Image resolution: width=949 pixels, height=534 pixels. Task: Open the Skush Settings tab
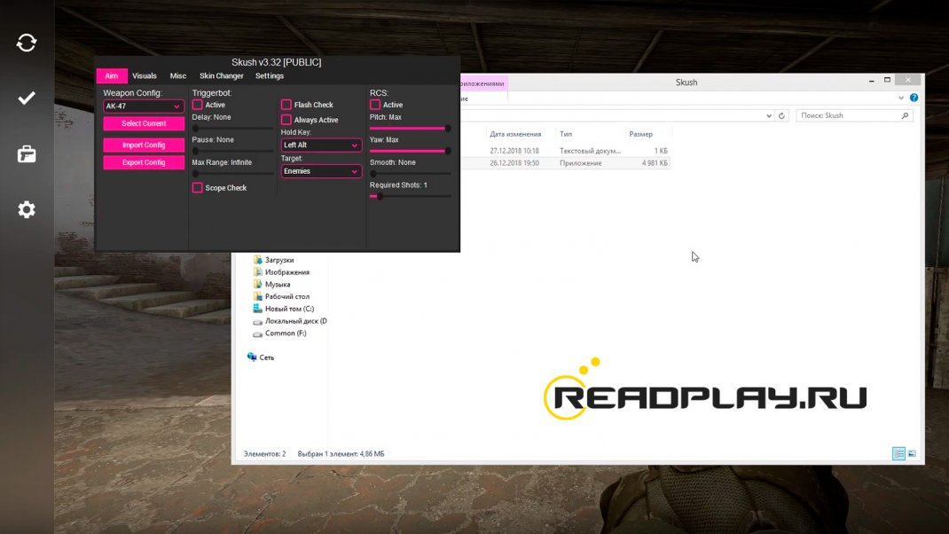270,75
